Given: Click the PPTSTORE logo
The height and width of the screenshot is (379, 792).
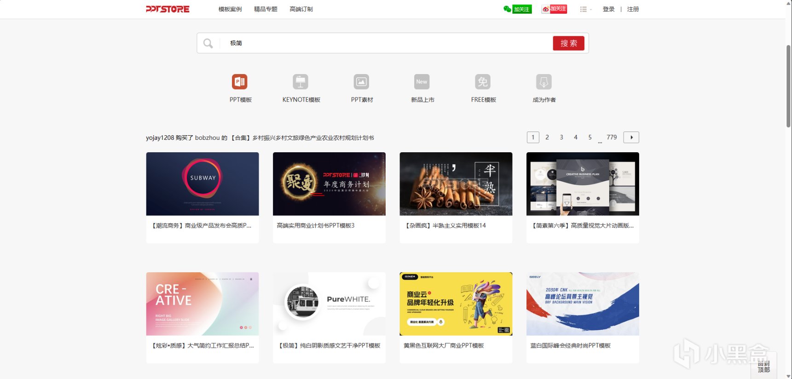Looking at the screenshot, I should point(168,9).
